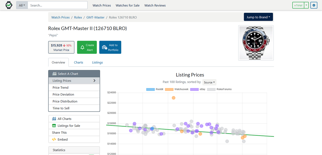The height and width of the screenshot is (155, 322).
Task: Click the All Charts bar-chart icon
Action: (54, 119)
